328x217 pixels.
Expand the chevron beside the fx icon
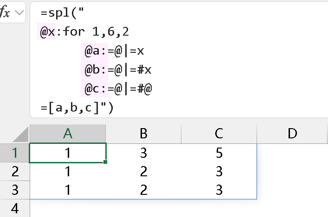[19, 13]
